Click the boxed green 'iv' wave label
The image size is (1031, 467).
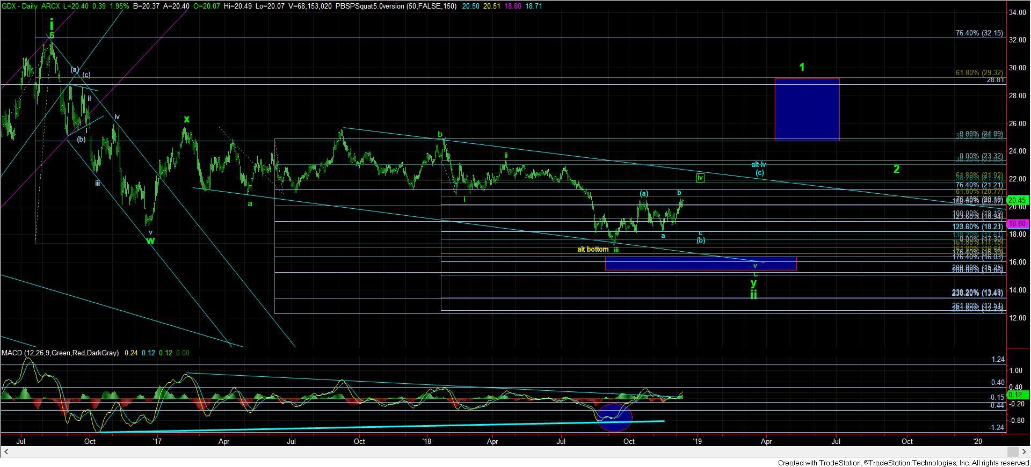pyautogui.click(x=700, y=178)
